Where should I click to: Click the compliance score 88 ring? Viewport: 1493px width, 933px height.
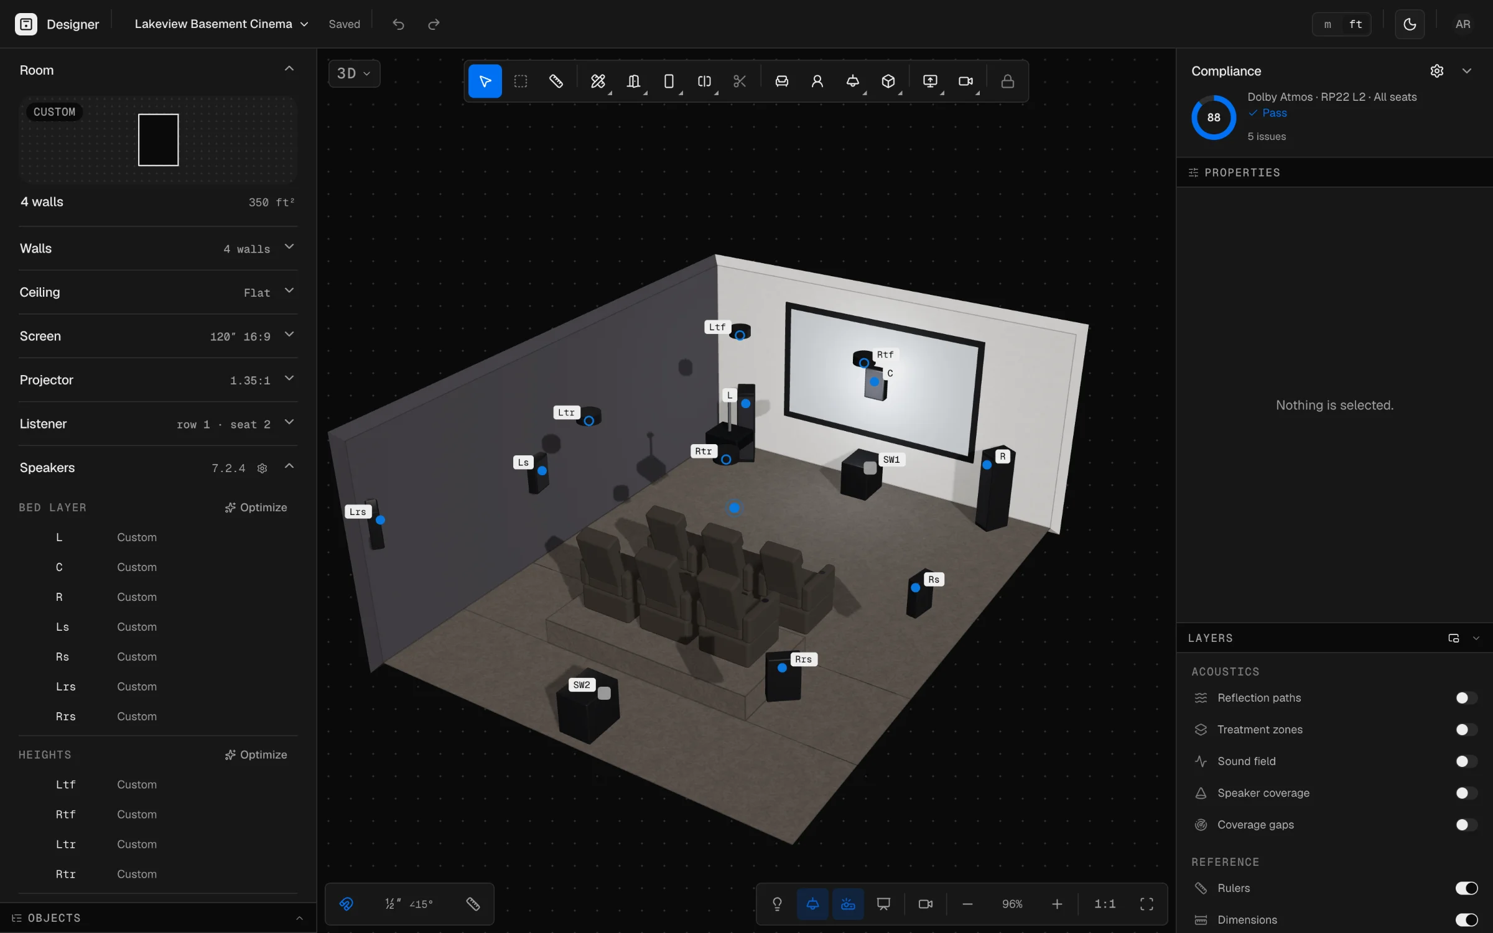(x=1214, y=118)
